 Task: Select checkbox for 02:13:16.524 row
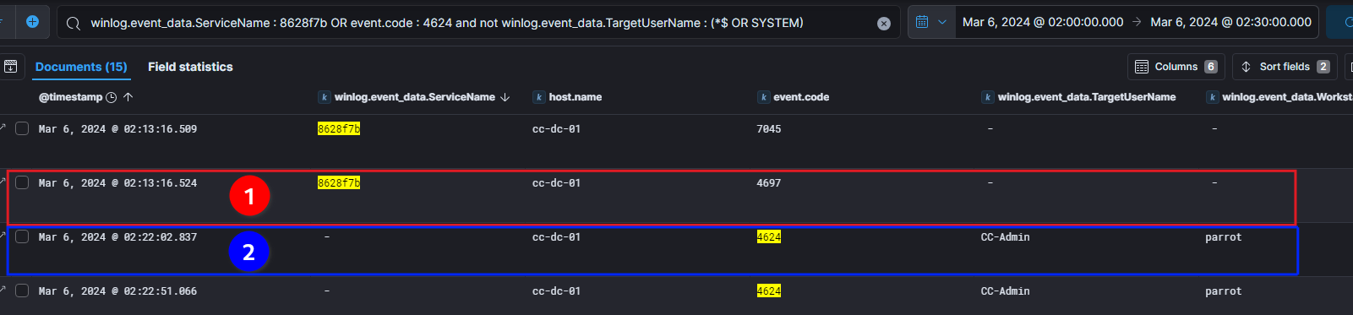pos(22,182)
